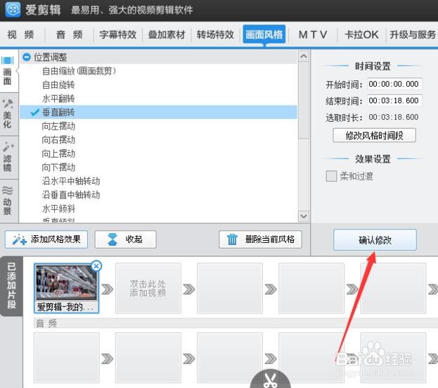The height and width of the screenshot is (388, 438).
Task: Click the 收起 button
Action: coord(125,239)
